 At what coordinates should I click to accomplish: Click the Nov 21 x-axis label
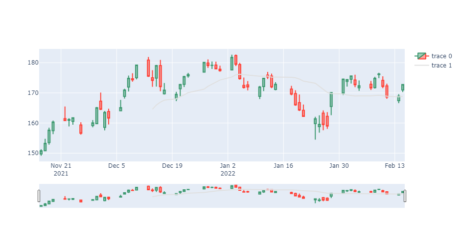61,166
